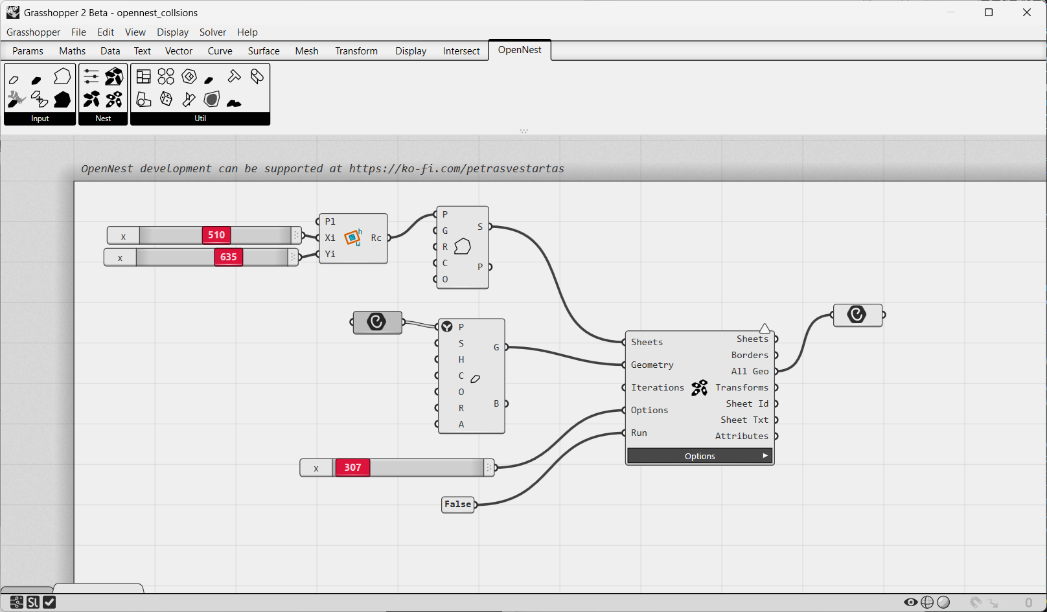1047x612 pixels.
Task: Select the four hexagons Util icon
Action: (x=166, y=76)
